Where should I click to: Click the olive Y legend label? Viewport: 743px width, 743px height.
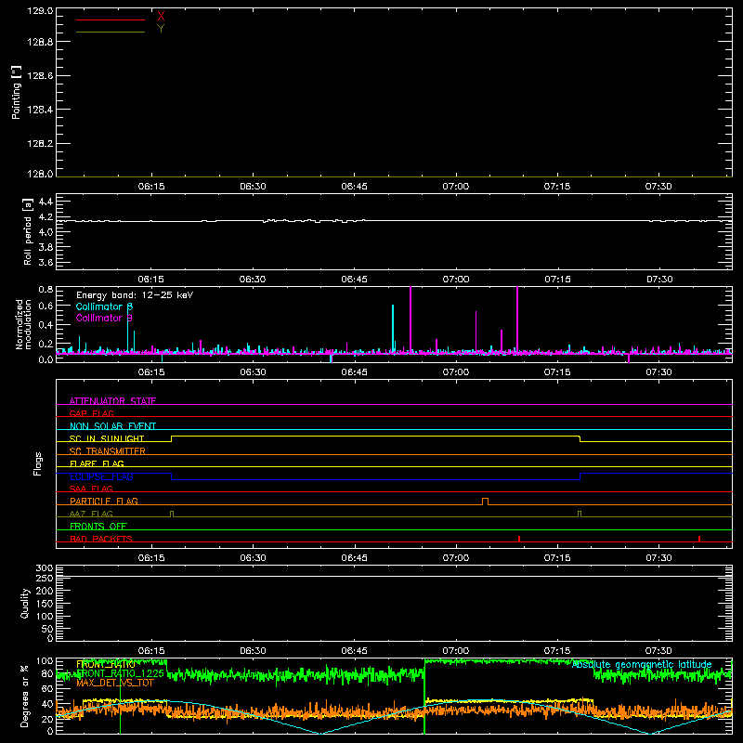[161, 29]
